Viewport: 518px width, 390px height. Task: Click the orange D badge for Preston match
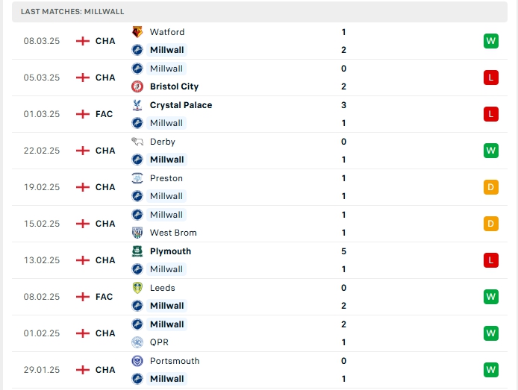tap(490, 187)
